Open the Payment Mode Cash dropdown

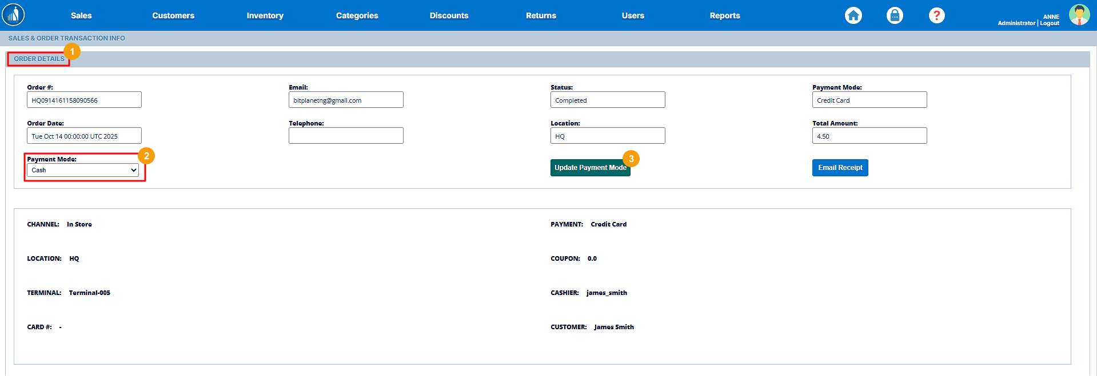click(x=83, y=170)
